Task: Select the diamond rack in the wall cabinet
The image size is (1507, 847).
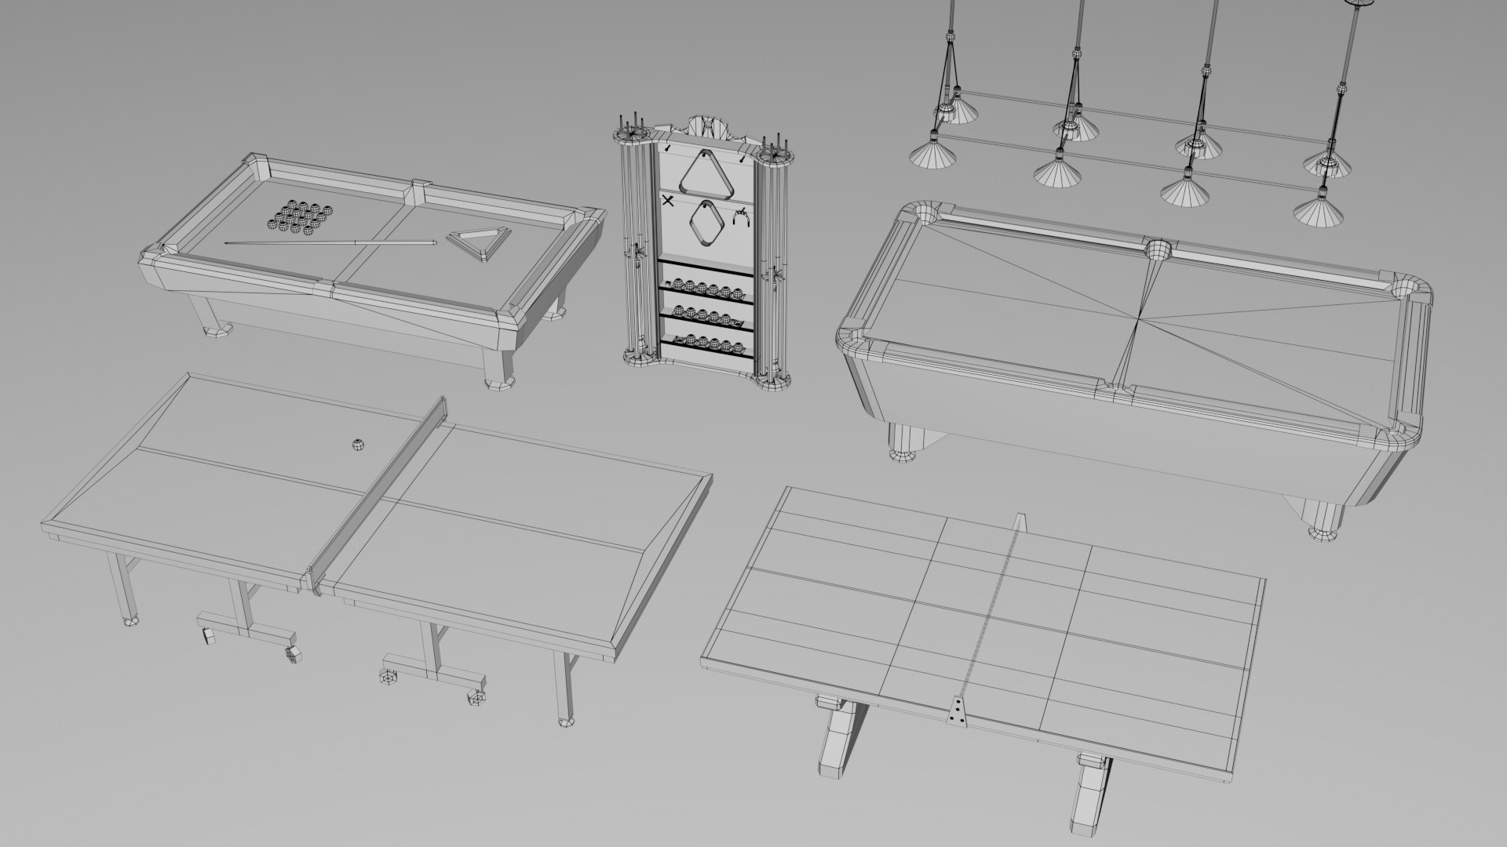Action: [709, 222]
